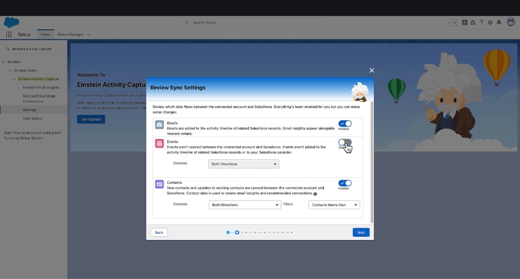Click the Events calendar icon
The image size is (520, 279).
[160, 143]
